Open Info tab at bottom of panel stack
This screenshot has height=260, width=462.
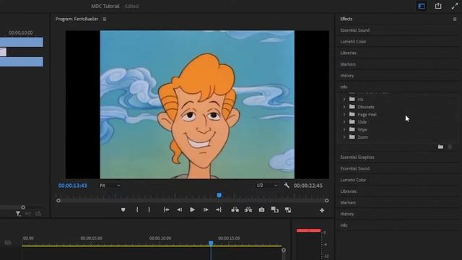tap(344, 225)
